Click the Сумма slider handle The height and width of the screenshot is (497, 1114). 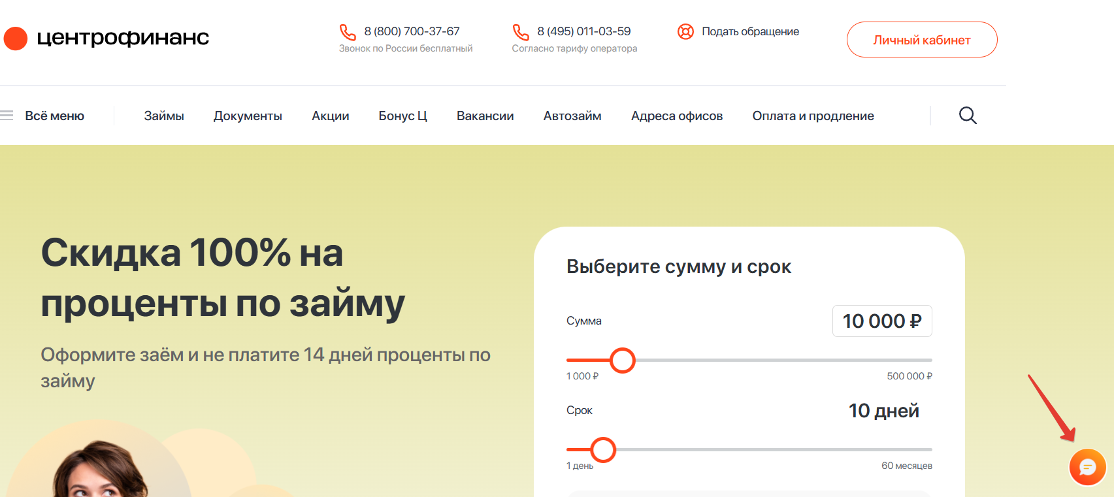point(623,360)
